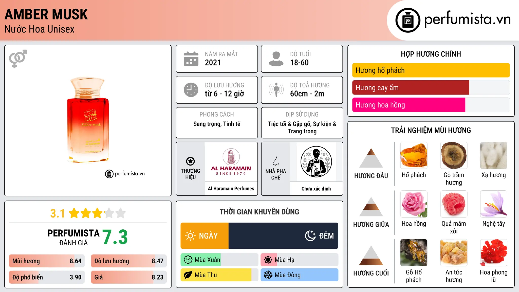Click the Độ phổ biến score bar
The height and width of the screenshot is (292, 519).
point(47,277)
